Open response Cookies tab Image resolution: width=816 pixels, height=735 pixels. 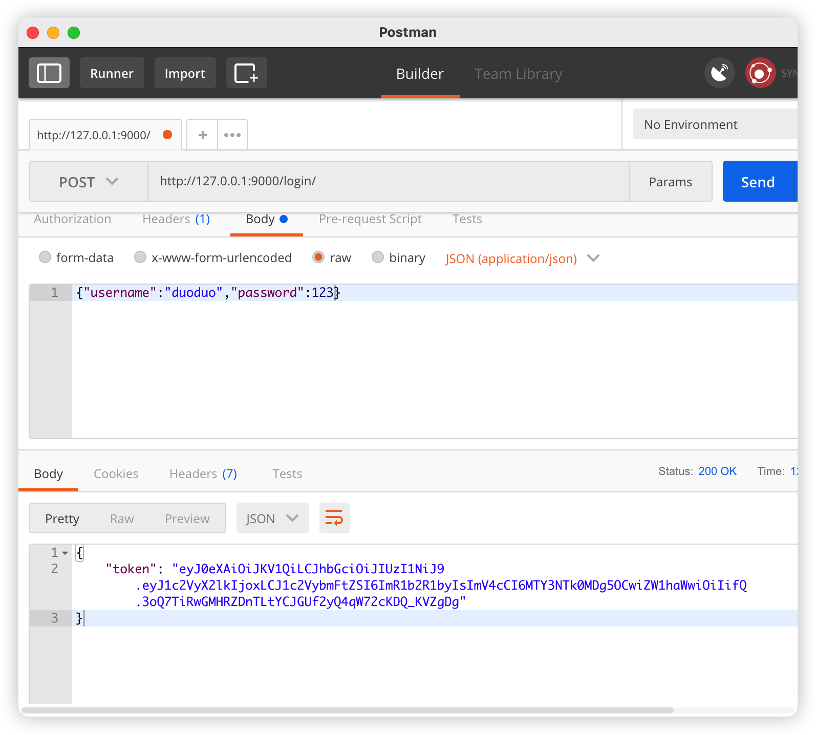click(x=116, y=474)
